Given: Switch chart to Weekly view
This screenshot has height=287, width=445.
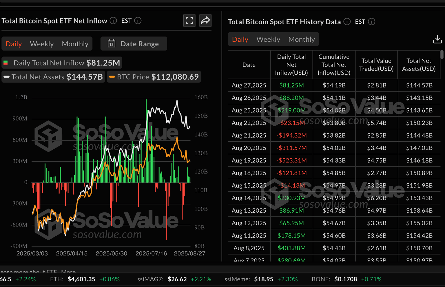Looking at the screenshot, I should pyautogui.click(x=42, y=44).
